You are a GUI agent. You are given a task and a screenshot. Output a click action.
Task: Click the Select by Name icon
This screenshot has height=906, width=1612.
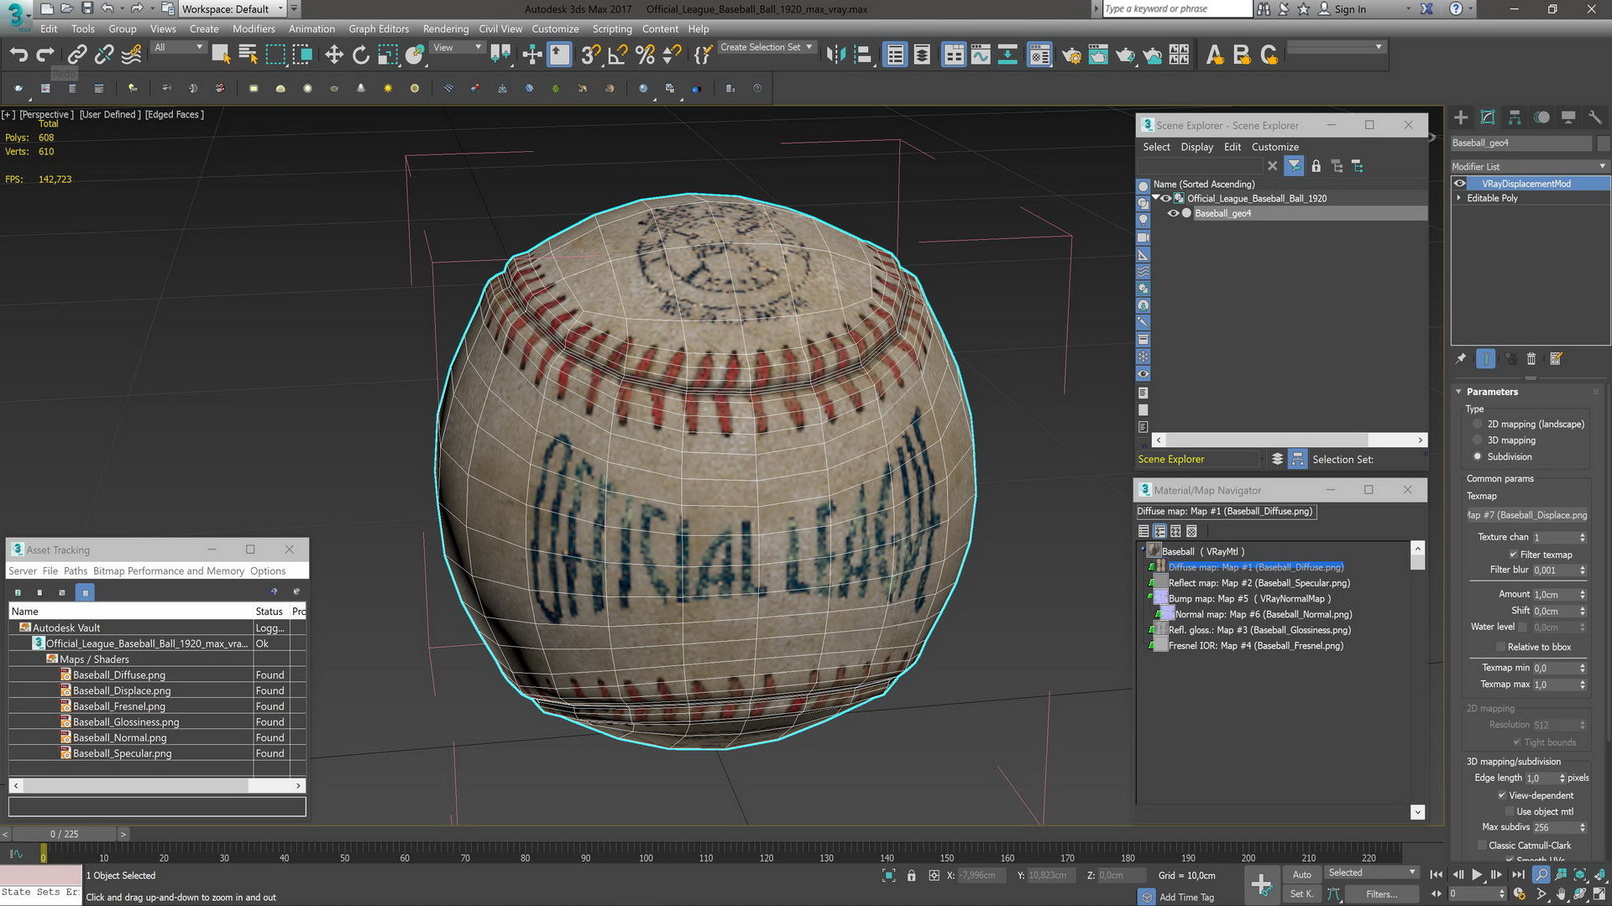point(248,55)
